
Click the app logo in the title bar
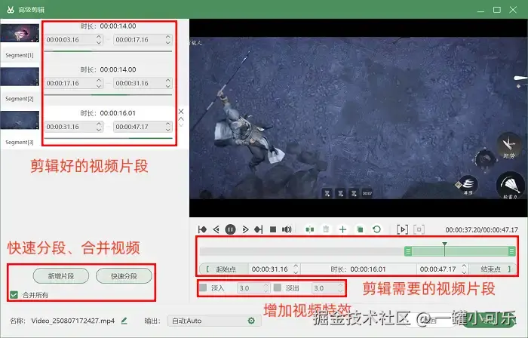click(x=11, y=10)
